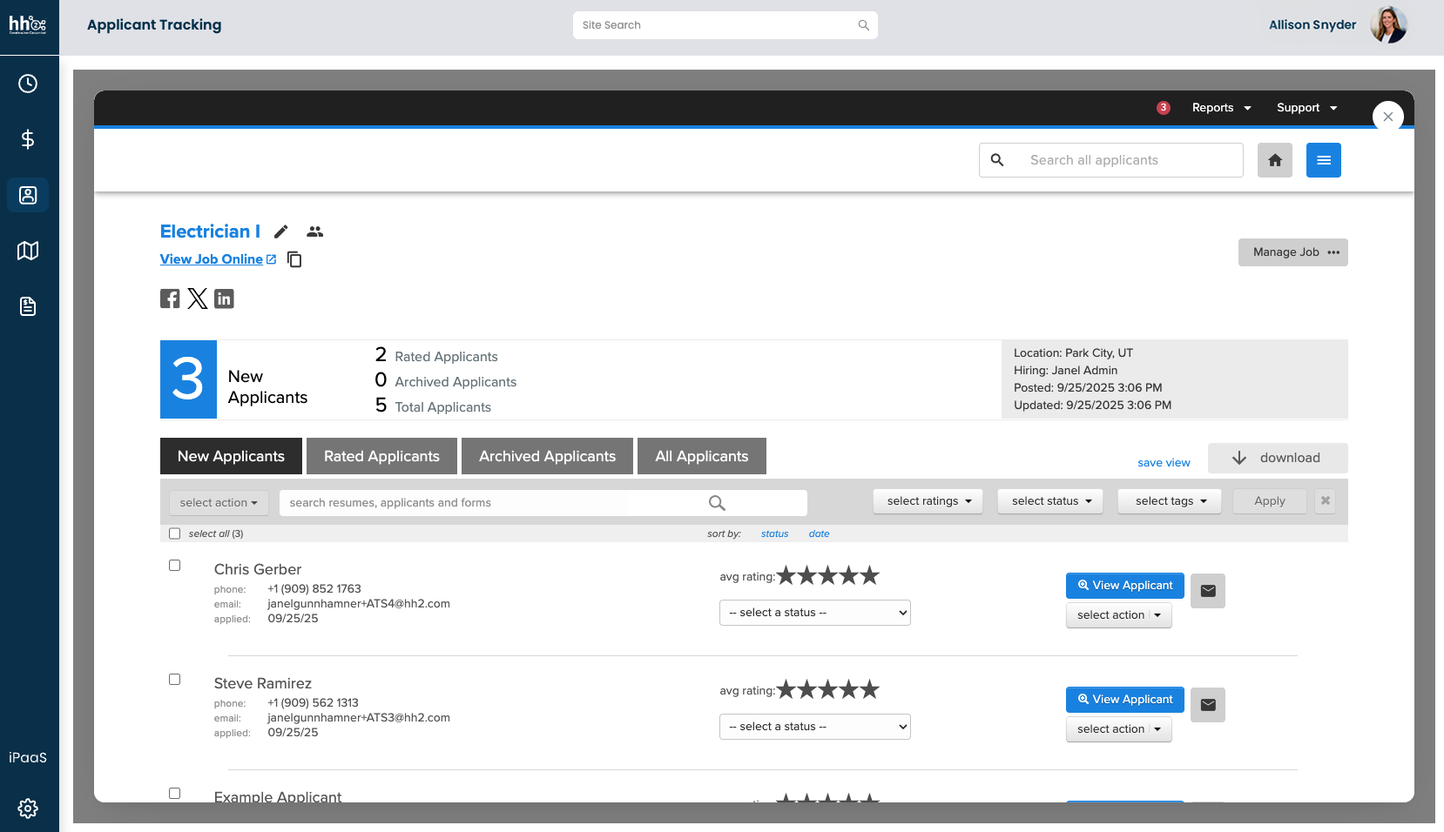Share job on Facebook icon
This screenshot has width=1444, height=832.
170,299
